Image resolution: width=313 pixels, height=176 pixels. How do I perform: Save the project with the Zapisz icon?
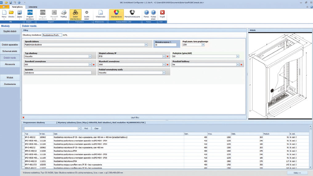pos(19,14)
